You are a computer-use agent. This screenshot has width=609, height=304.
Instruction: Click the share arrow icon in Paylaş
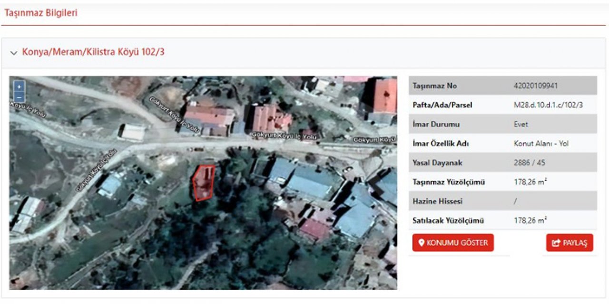tap(556, 243)
